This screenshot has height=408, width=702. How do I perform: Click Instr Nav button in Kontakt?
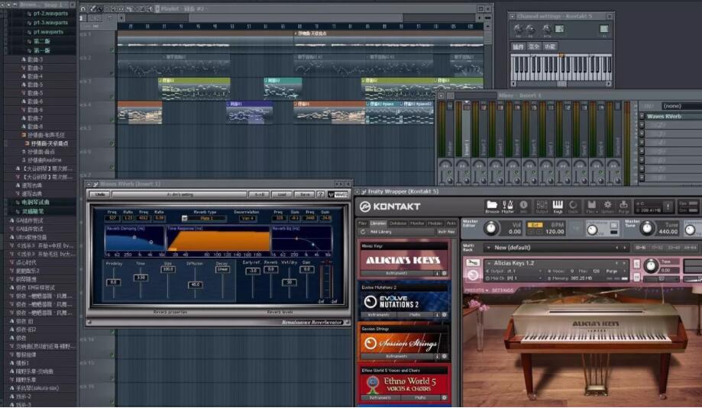point(446,232)
